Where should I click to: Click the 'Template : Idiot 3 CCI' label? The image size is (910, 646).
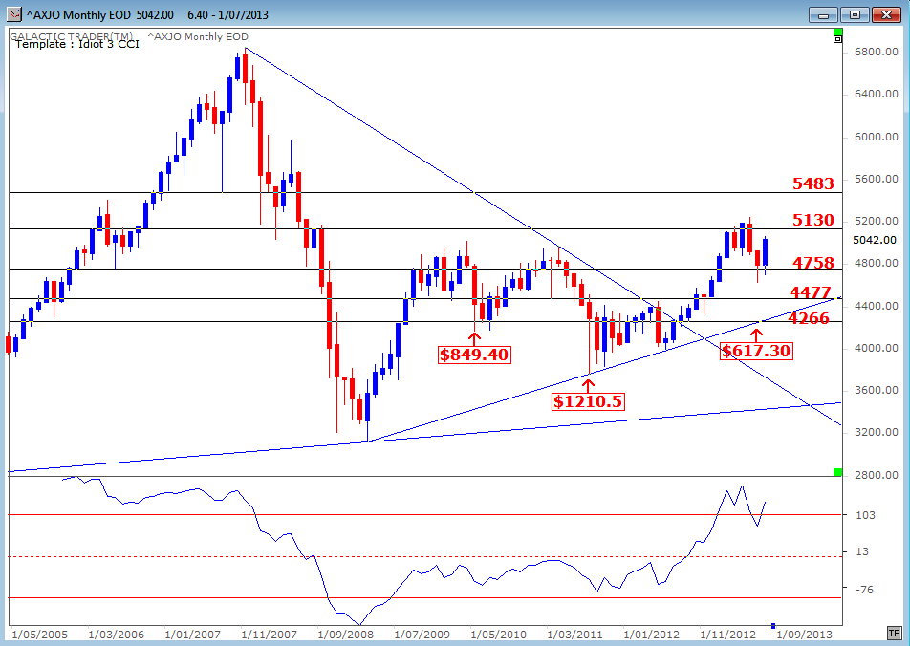click(x=77, y=44)
